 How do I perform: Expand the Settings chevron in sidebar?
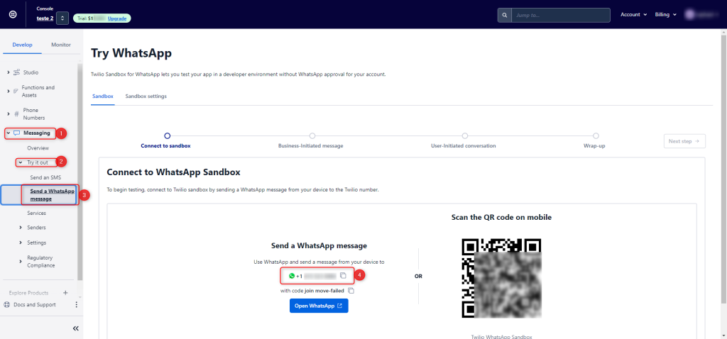[21, 243]
